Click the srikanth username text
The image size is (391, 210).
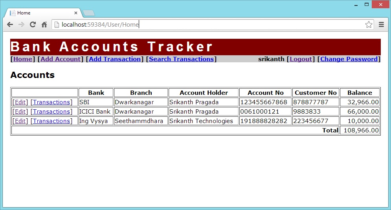click(x=271, y=59)
